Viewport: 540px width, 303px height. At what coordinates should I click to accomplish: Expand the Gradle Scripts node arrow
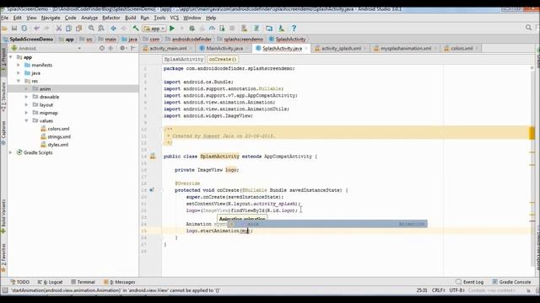point(11,152)
